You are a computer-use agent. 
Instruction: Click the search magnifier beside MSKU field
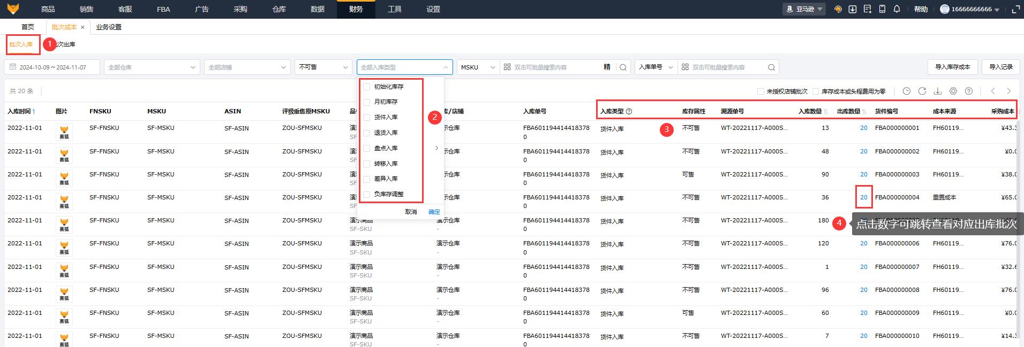click(623, 67)
